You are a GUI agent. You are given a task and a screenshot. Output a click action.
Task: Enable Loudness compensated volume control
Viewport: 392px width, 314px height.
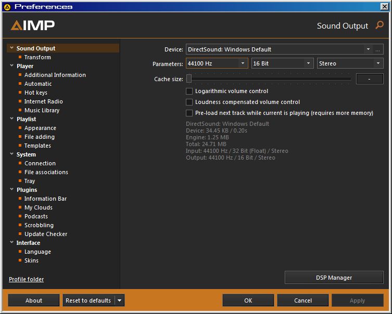click(189, 102)
